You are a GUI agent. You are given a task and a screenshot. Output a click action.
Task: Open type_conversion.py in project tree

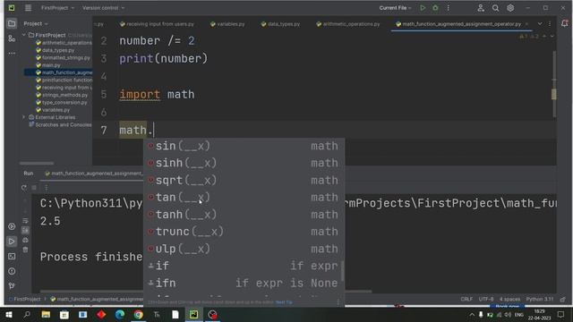coord(64,102)
